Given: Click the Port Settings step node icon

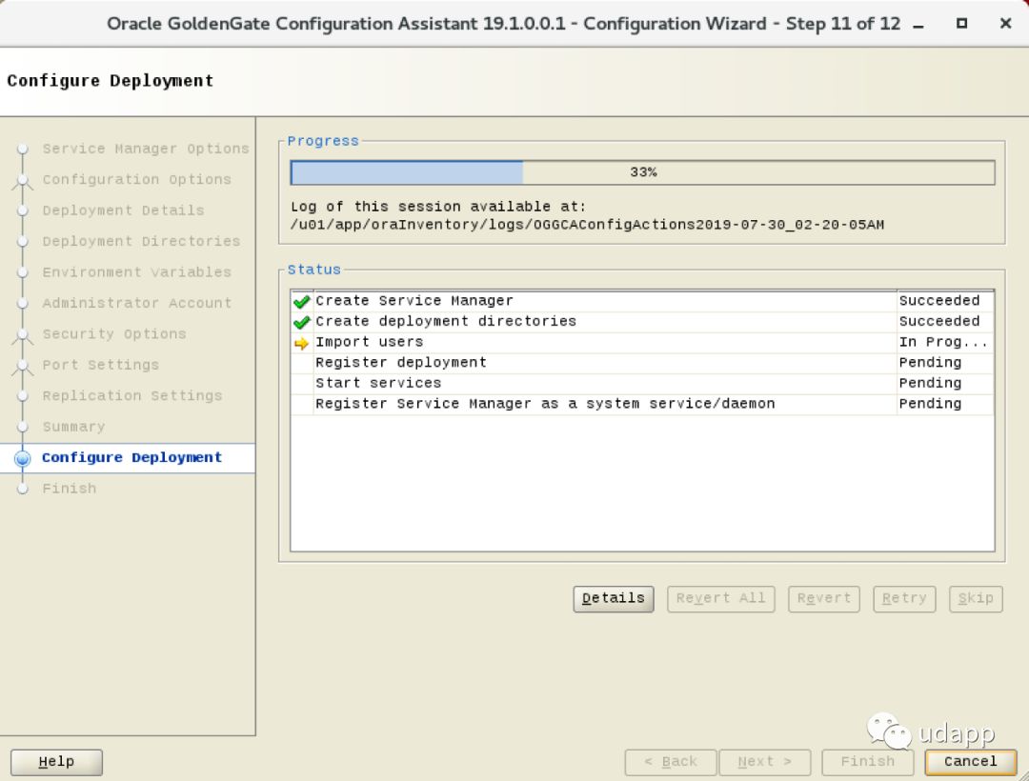Looking at the screenshot, I should coord(23,366).
